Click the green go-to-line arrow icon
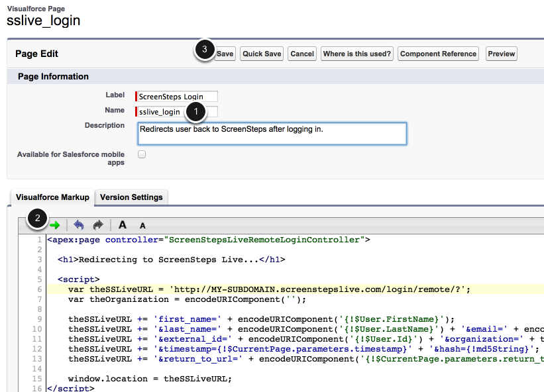 (x=55, y=225)
